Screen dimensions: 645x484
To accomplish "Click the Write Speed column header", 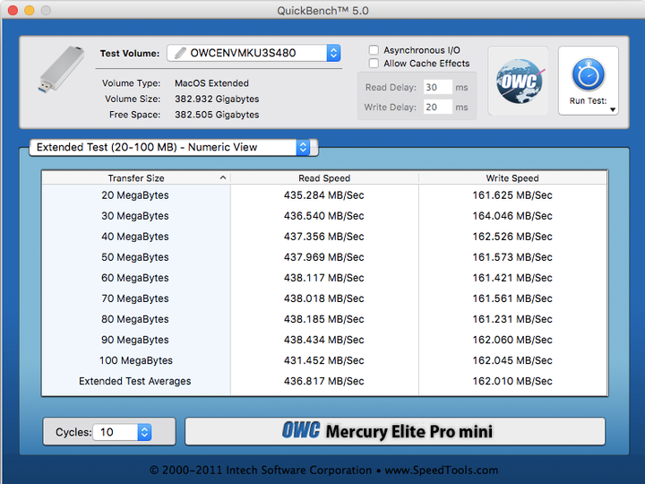I will (512, 178).
